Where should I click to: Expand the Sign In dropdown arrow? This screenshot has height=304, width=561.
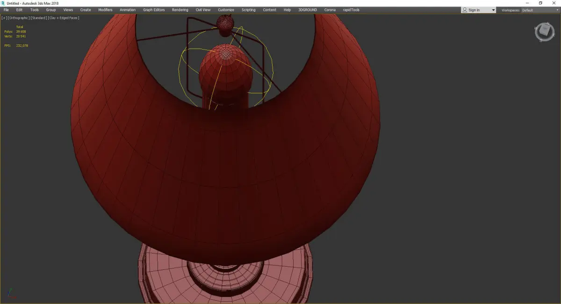click(493, 10)
